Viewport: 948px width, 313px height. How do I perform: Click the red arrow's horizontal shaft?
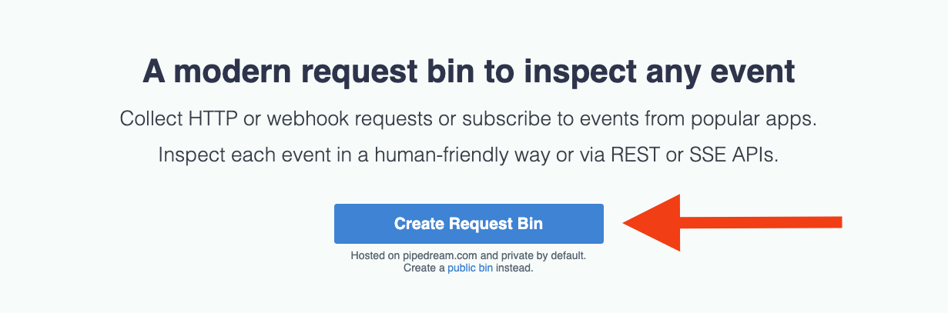(x=762, y=222)
